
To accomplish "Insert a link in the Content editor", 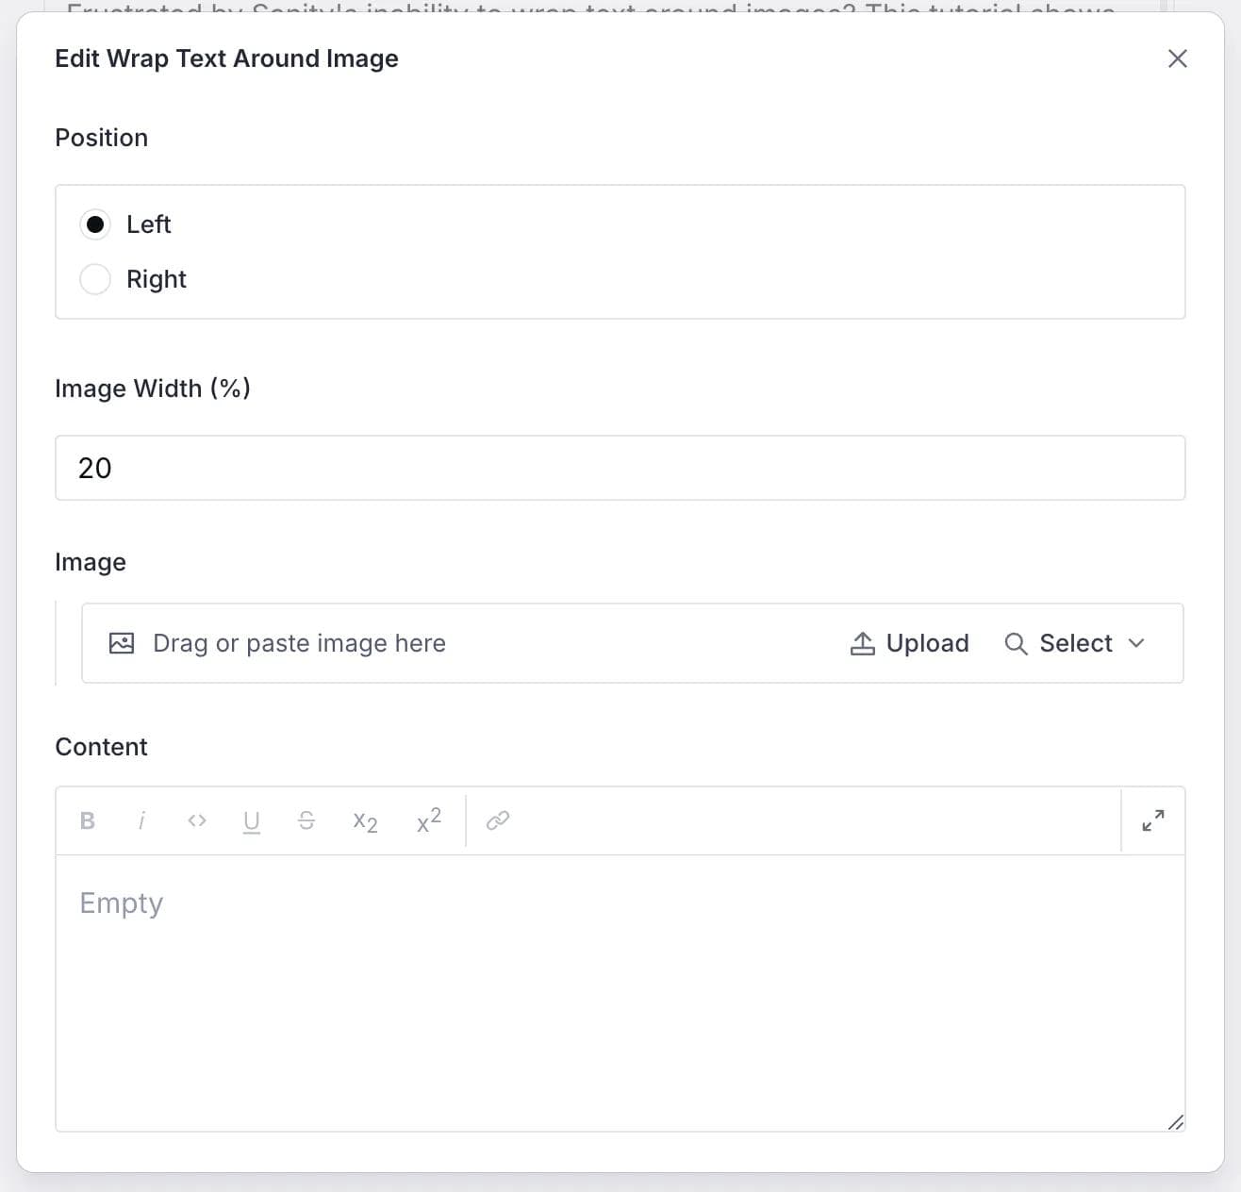I will coord(498,820).
